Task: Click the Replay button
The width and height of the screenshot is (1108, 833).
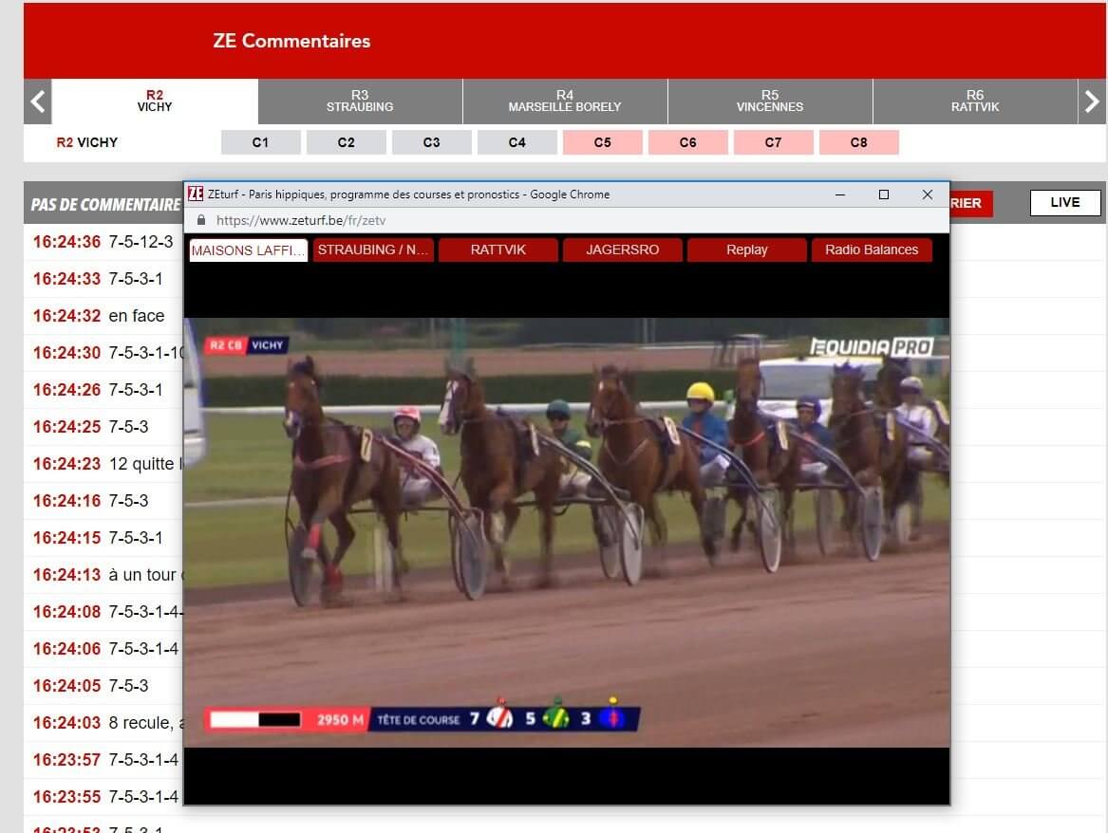Action: coord(747,250)
